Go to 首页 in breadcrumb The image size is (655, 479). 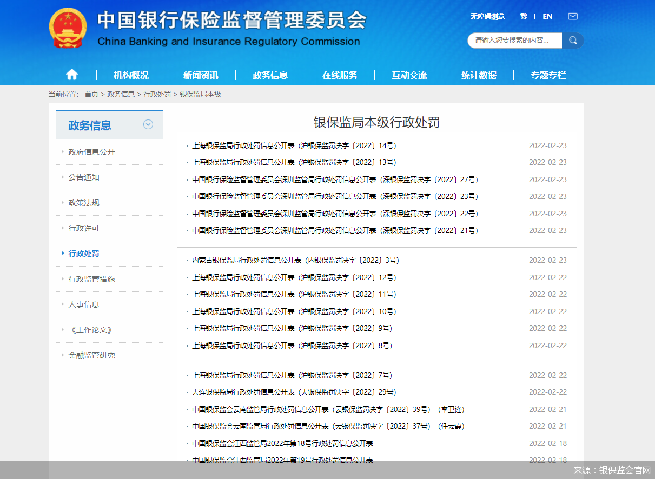click(91, 94)
